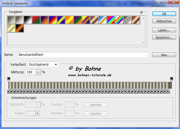The width and height of the screenshot is (180, 129).
Task: Click the Glättung percentage input field
Action: [x=30, y=72]
